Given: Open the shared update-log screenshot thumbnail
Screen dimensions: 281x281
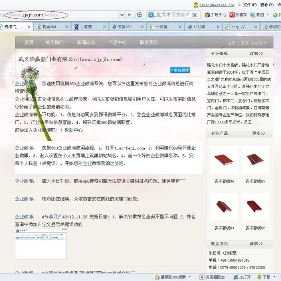Looking at the screenshot, I should pyautogui.click(x=41, y=244).
